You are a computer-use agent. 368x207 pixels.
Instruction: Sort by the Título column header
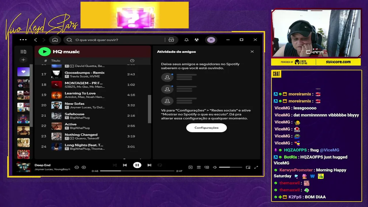pos(56,61)
